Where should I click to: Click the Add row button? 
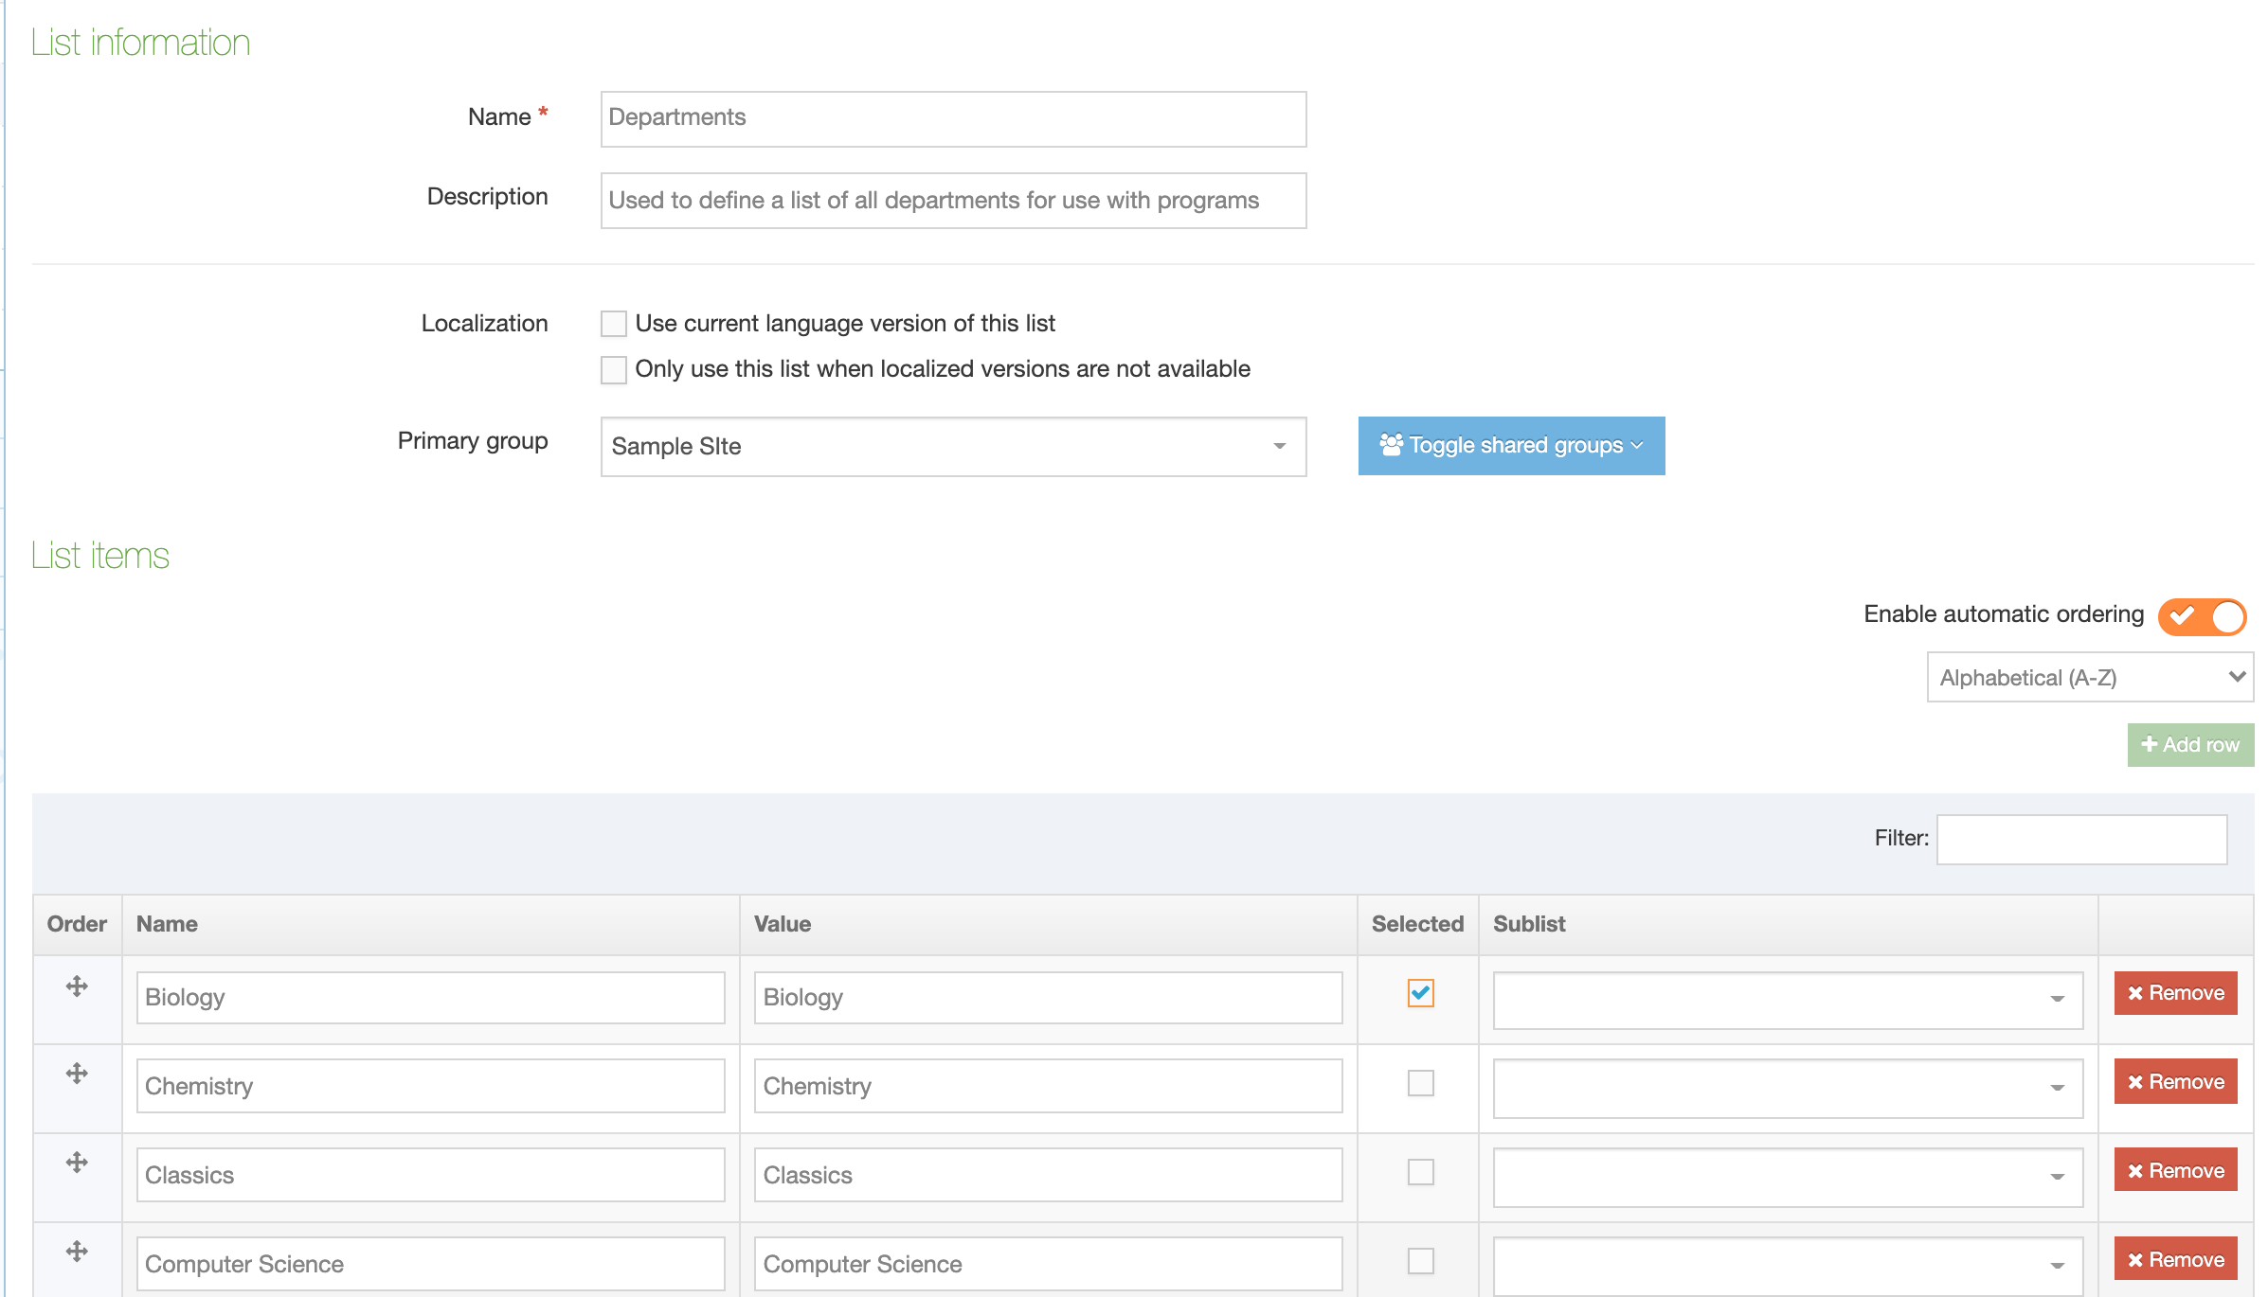pyautogui.click(x=2190, y=745)
